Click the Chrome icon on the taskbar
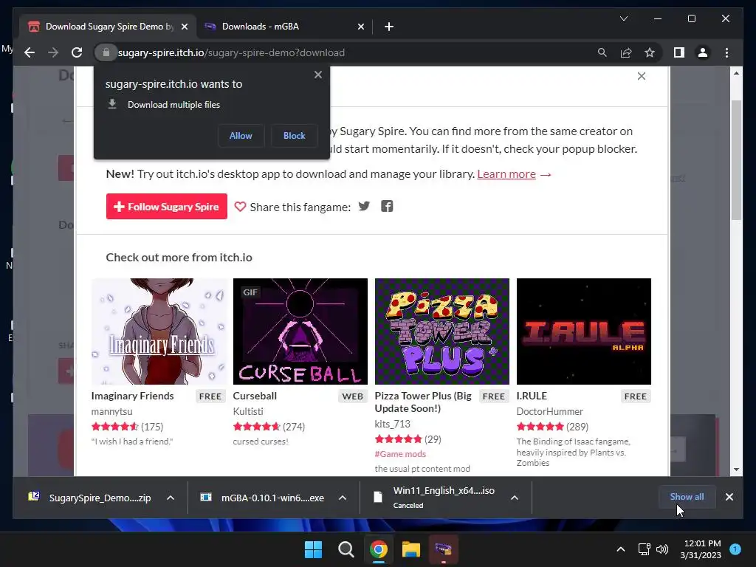 pos(379,549)
